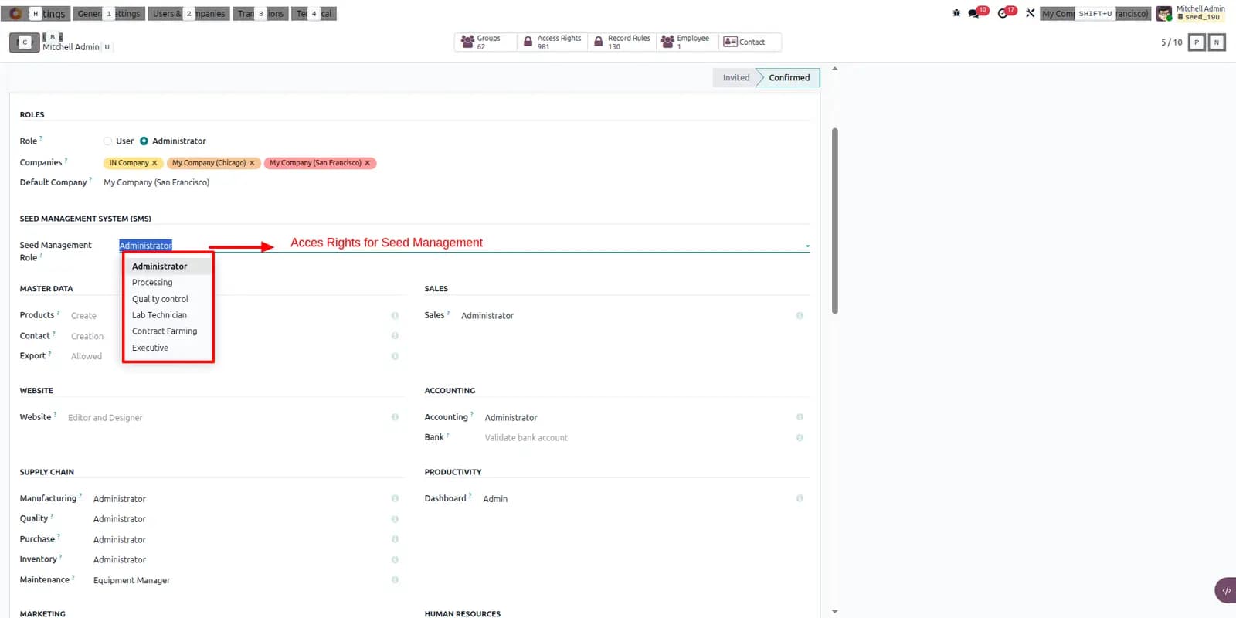Click info icon in Products row
Image resolution: width=1236 pixels, height=618 pixels.
pyautogui.click(x=395, y=315)
